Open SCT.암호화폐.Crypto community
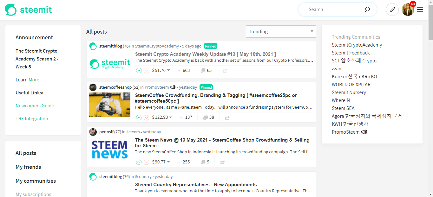This screenshot has height=197, width=433. (x=354, y=61)
